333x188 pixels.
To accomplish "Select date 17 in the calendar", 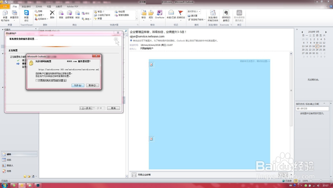I will coord(317,46).
